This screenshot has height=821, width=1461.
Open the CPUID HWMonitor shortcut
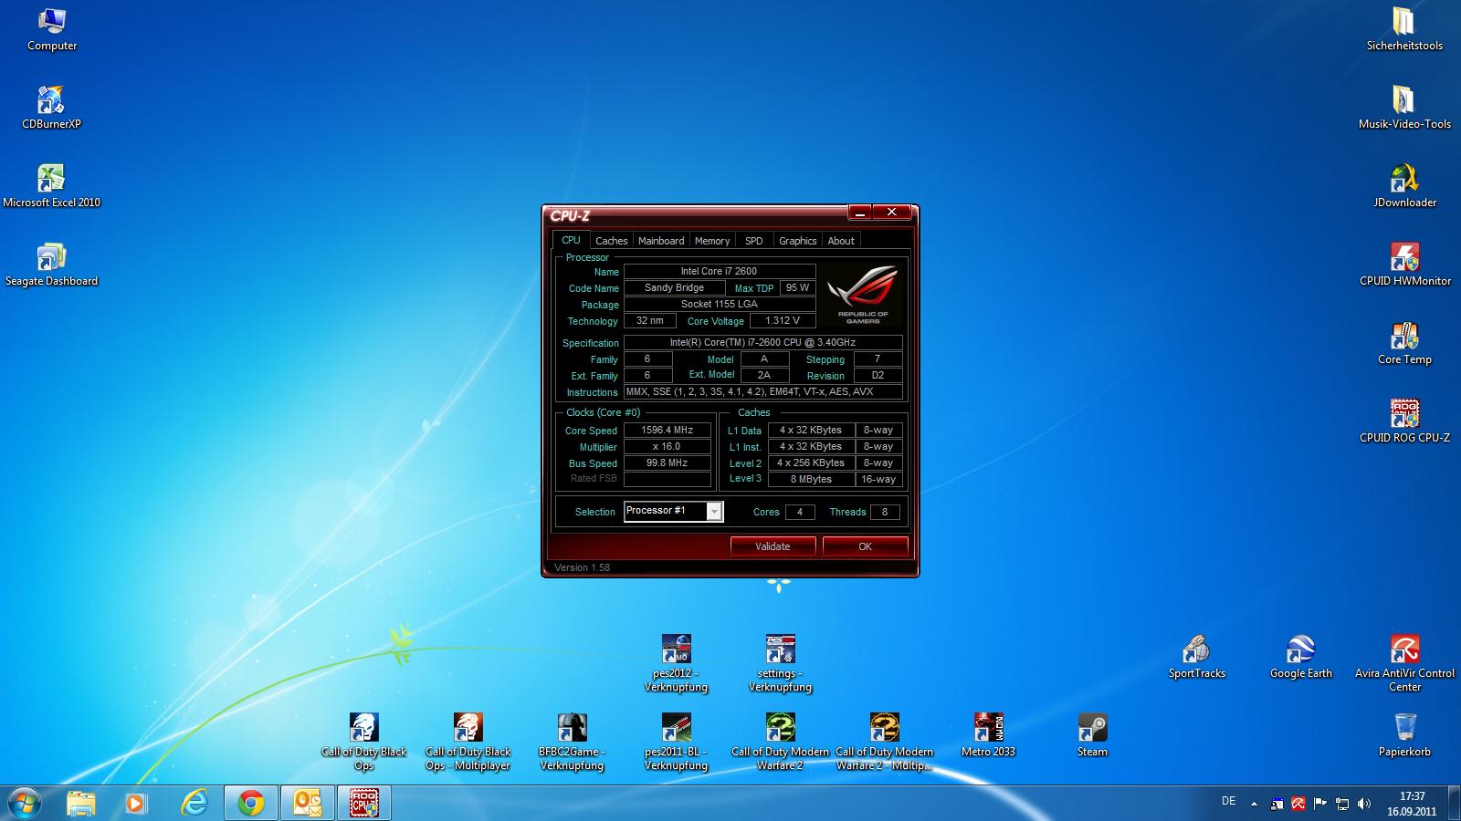click(1404, 265)
